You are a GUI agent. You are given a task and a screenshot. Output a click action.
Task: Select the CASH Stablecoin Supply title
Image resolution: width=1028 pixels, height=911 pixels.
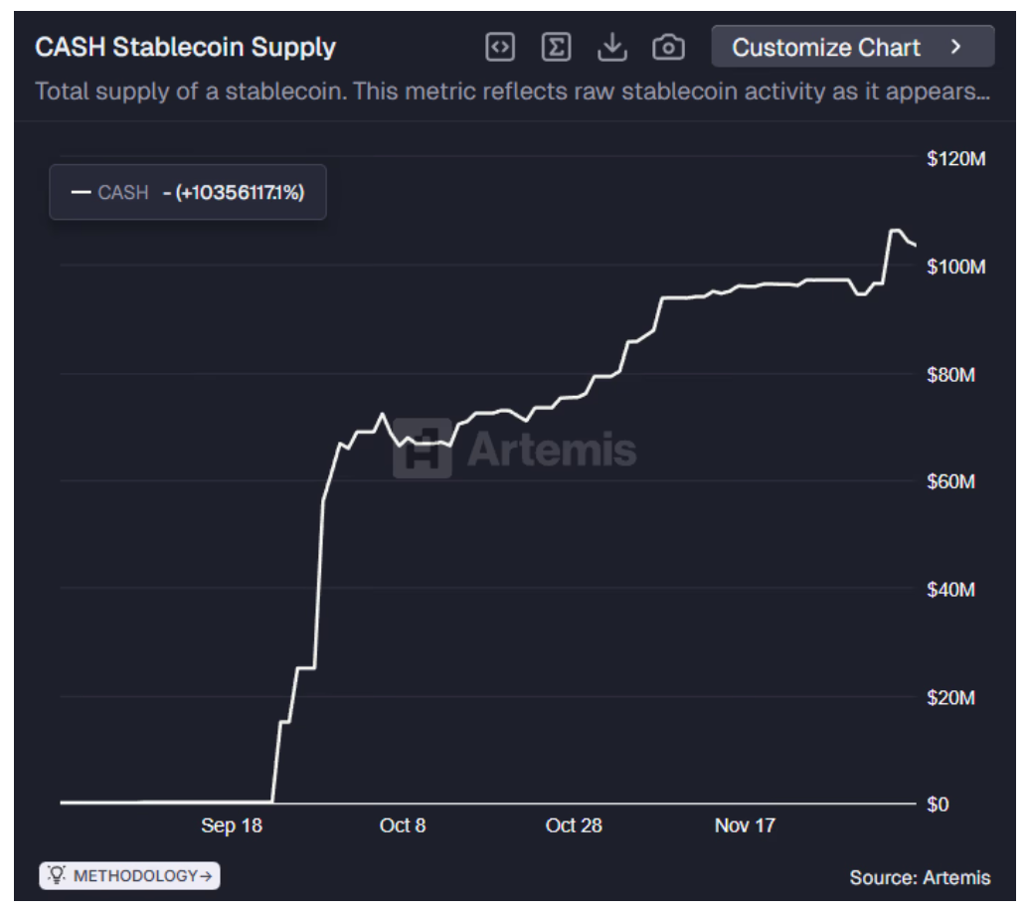tap(186, 47)
